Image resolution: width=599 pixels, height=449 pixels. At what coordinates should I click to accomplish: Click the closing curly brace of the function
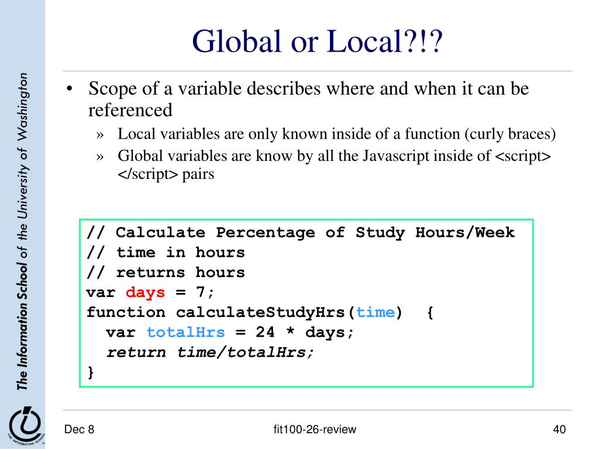point(91,372)
